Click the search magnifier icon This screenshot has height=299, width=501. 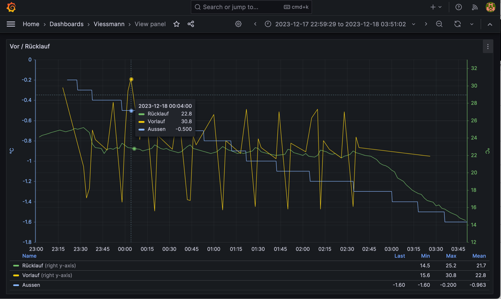click(198, 7)
